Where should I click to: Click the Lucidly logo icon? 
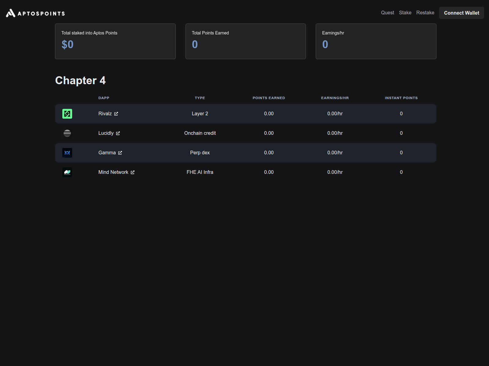tap(67, 133)
